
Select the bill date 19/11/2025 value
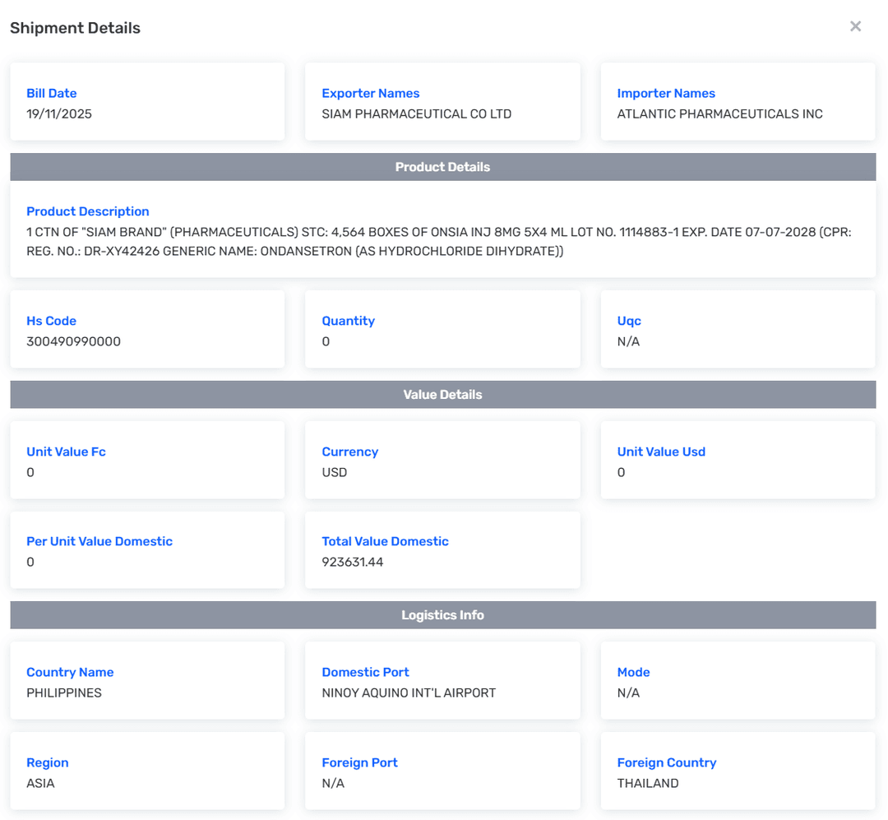click(x=59, y=114)
